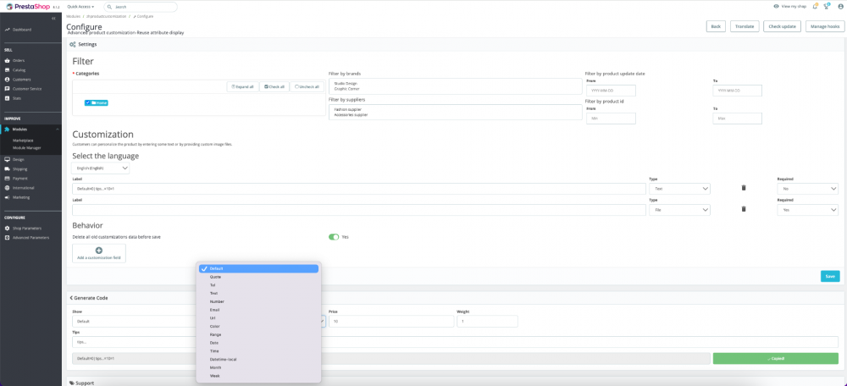This screenshot has height=386, width=847.
Task: Click the plus icon Add a customization field
Action: coord(99,250)
